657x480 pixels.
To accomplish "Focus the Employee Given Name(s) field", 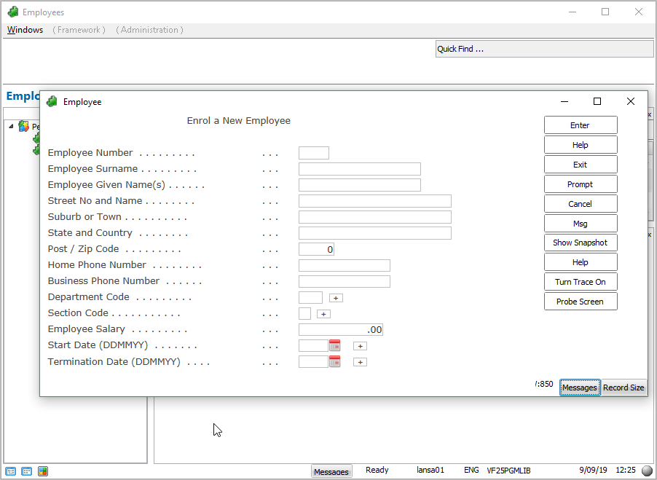I will [x=360, y=185].
